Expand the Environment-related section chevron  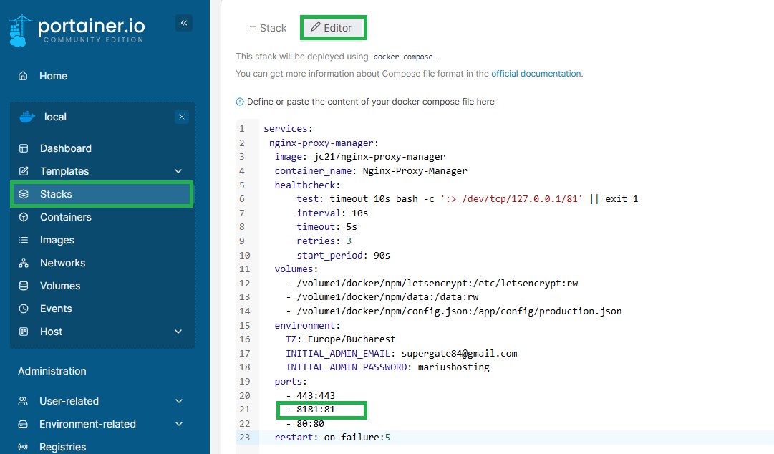pos(179,424)
